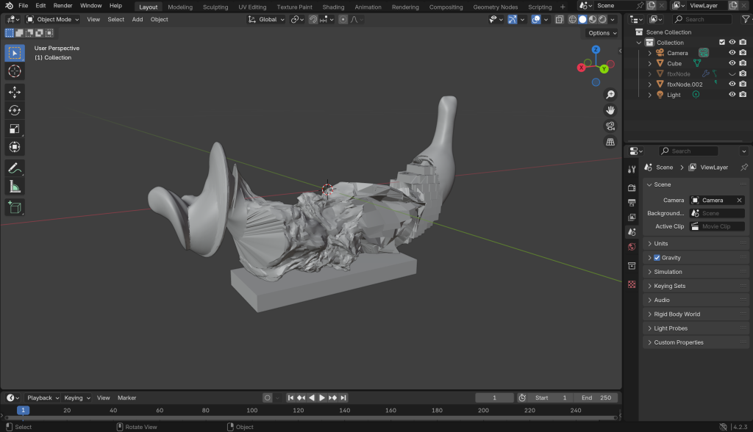The image size is (753, 432).
Task: Jump to the last frame
Action: pos(343,398)
